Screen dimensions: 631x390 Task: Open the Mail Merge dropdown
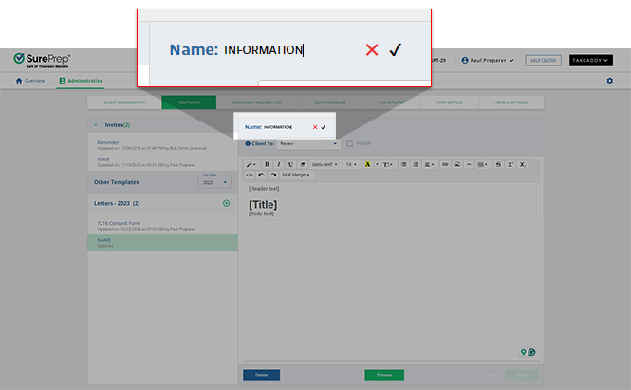coord(296,175)
